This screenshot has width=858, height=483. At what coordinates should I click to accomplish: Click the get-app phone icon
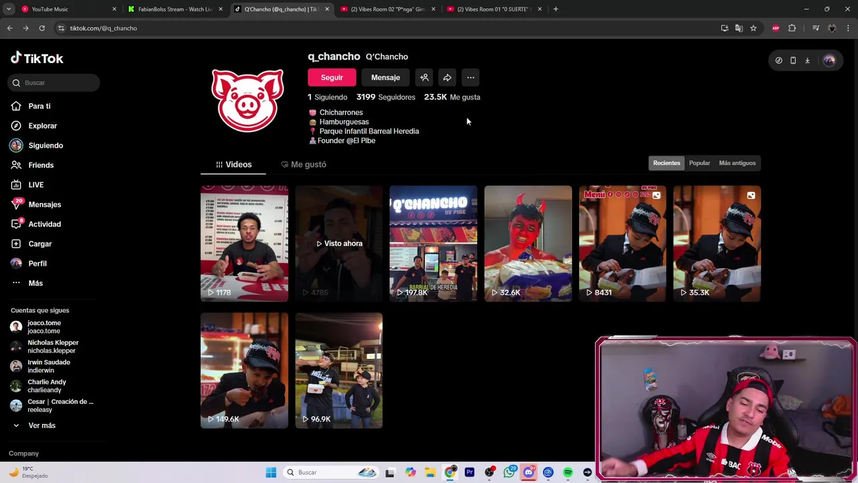793,60
